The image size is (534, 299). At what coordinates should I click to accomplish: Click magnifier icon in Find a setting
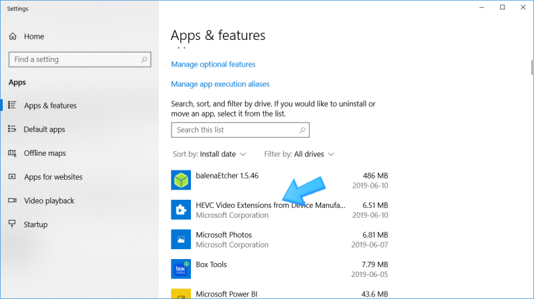144,60
